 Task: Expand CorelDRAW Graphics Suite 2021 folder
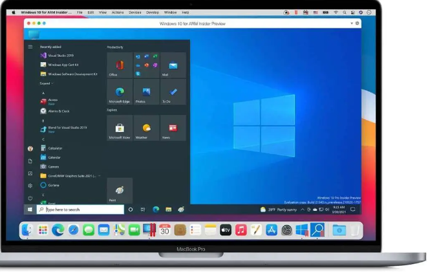click(70, 176)
